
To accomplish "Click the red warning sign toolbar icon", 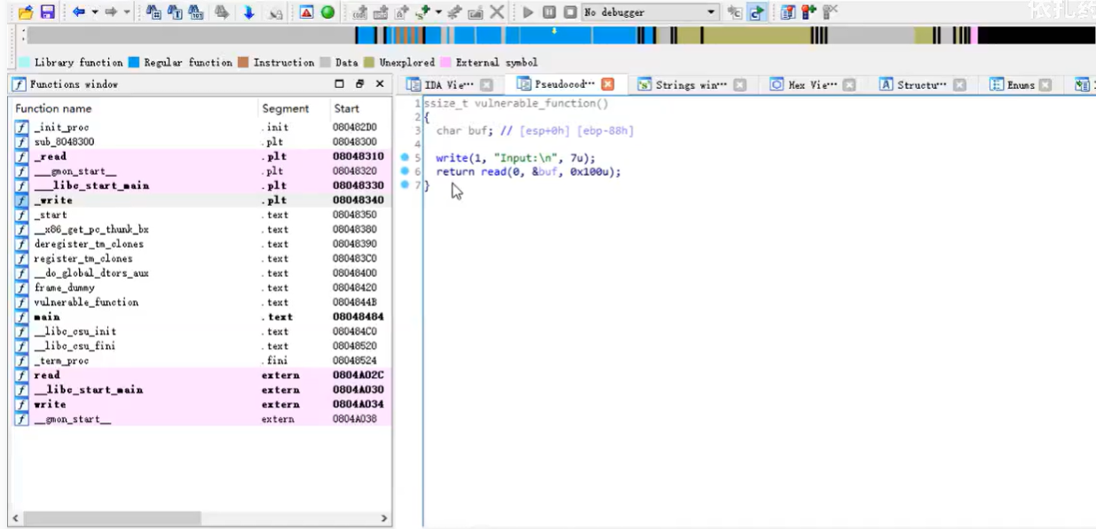I will tap(304, 12).
